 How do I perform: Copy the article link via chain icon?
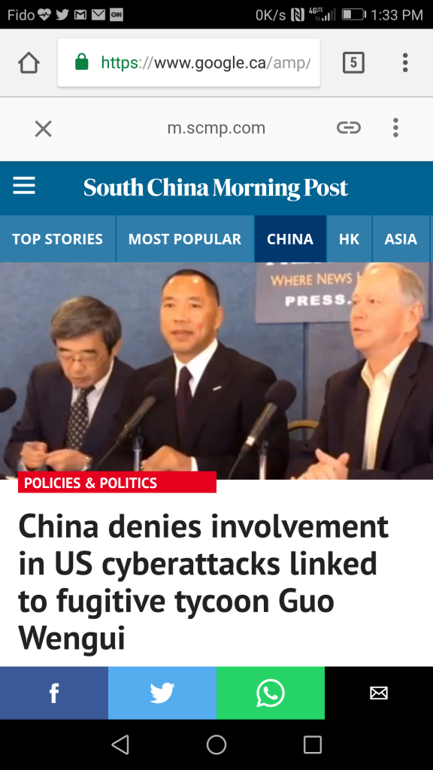point(349,128)
